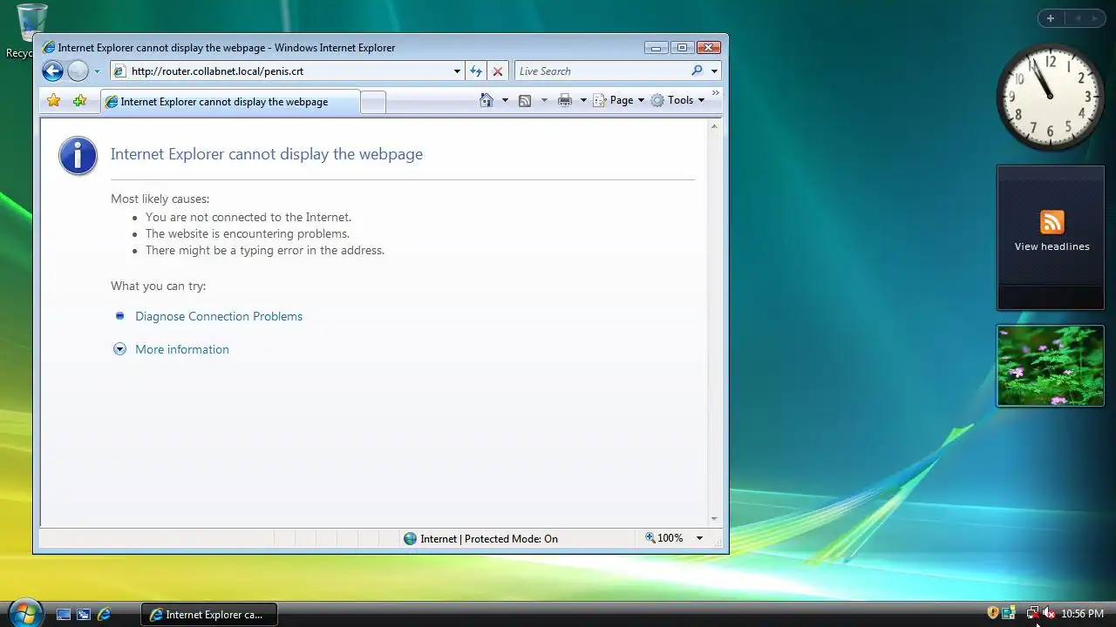Click the analog Clock sidebar gadget
This screenshot has width=1116, height=627.
tap(1050, 98)
